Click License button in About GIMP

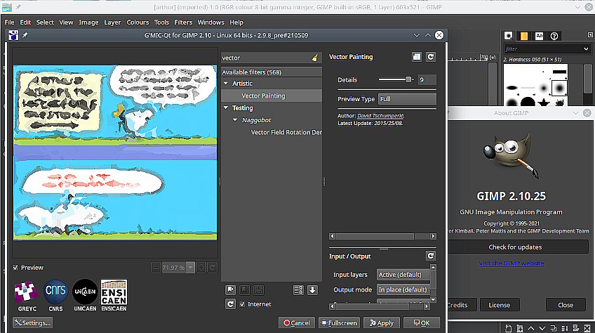(500, 305)
